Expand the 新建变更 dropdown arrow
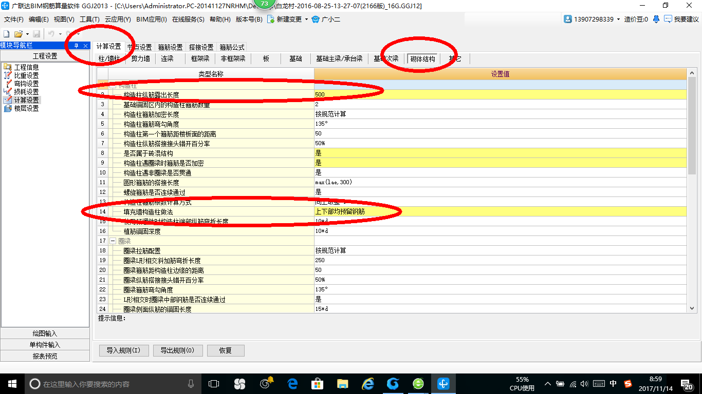Image resolution: width=702 pixels, height=394 pixels. 306,19
